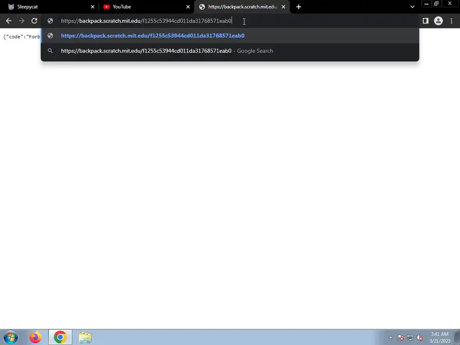
Task: Launch Firefox from the taskbar
Action: pos(36,337)
